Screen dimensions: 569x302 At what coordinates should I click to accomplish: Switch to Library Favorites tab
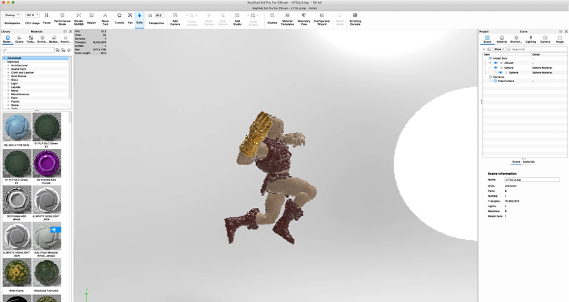tap(65, 39)
